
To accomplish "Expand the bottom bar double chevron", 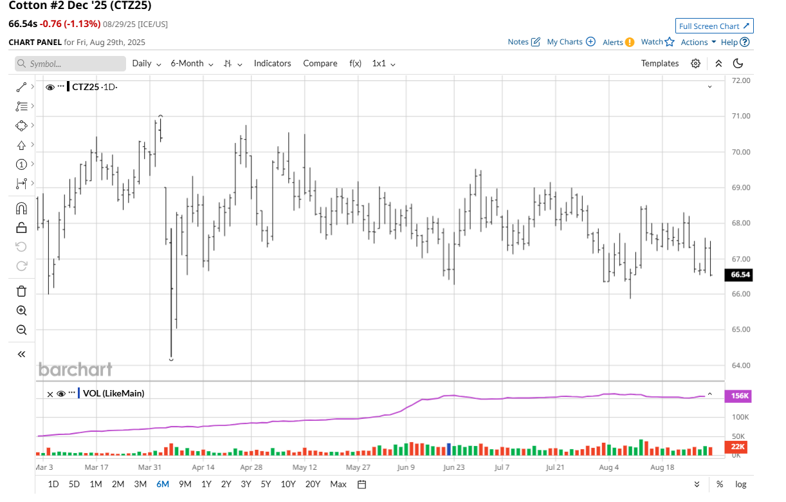I will click(697, 484).
